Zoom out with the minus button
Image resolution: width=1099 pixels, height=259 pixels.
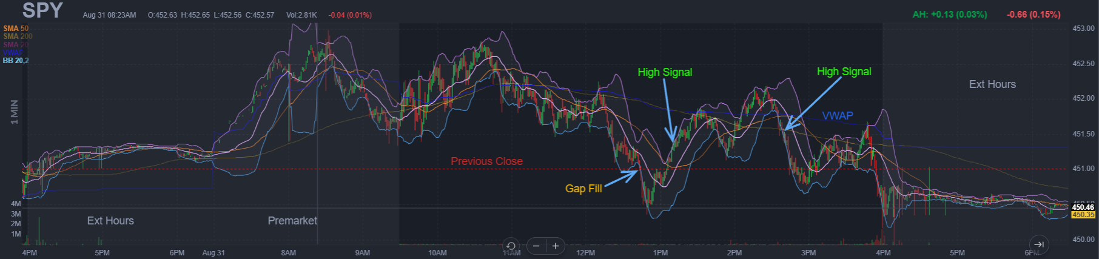pos(536,246)
